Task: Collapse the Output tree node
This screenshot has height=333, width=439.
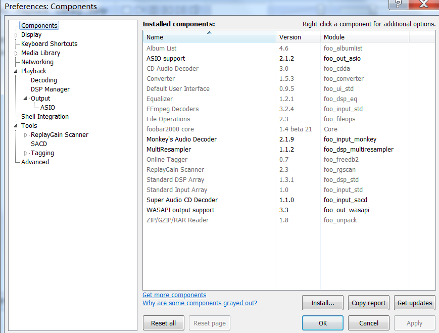Action: pos(26,99)
